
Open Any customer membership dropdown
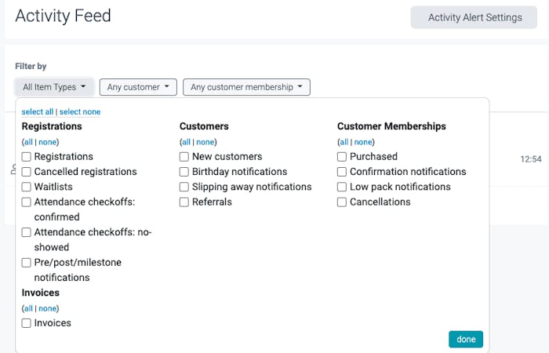[x=246, y=87]
